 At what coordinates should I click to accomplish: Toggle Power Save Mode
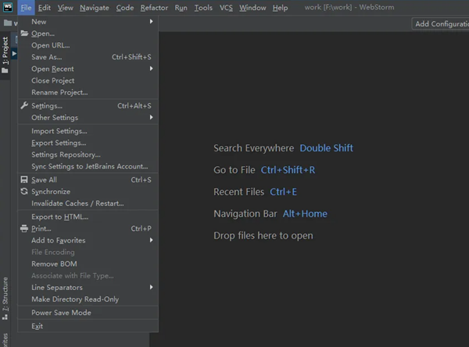[61, 313]
